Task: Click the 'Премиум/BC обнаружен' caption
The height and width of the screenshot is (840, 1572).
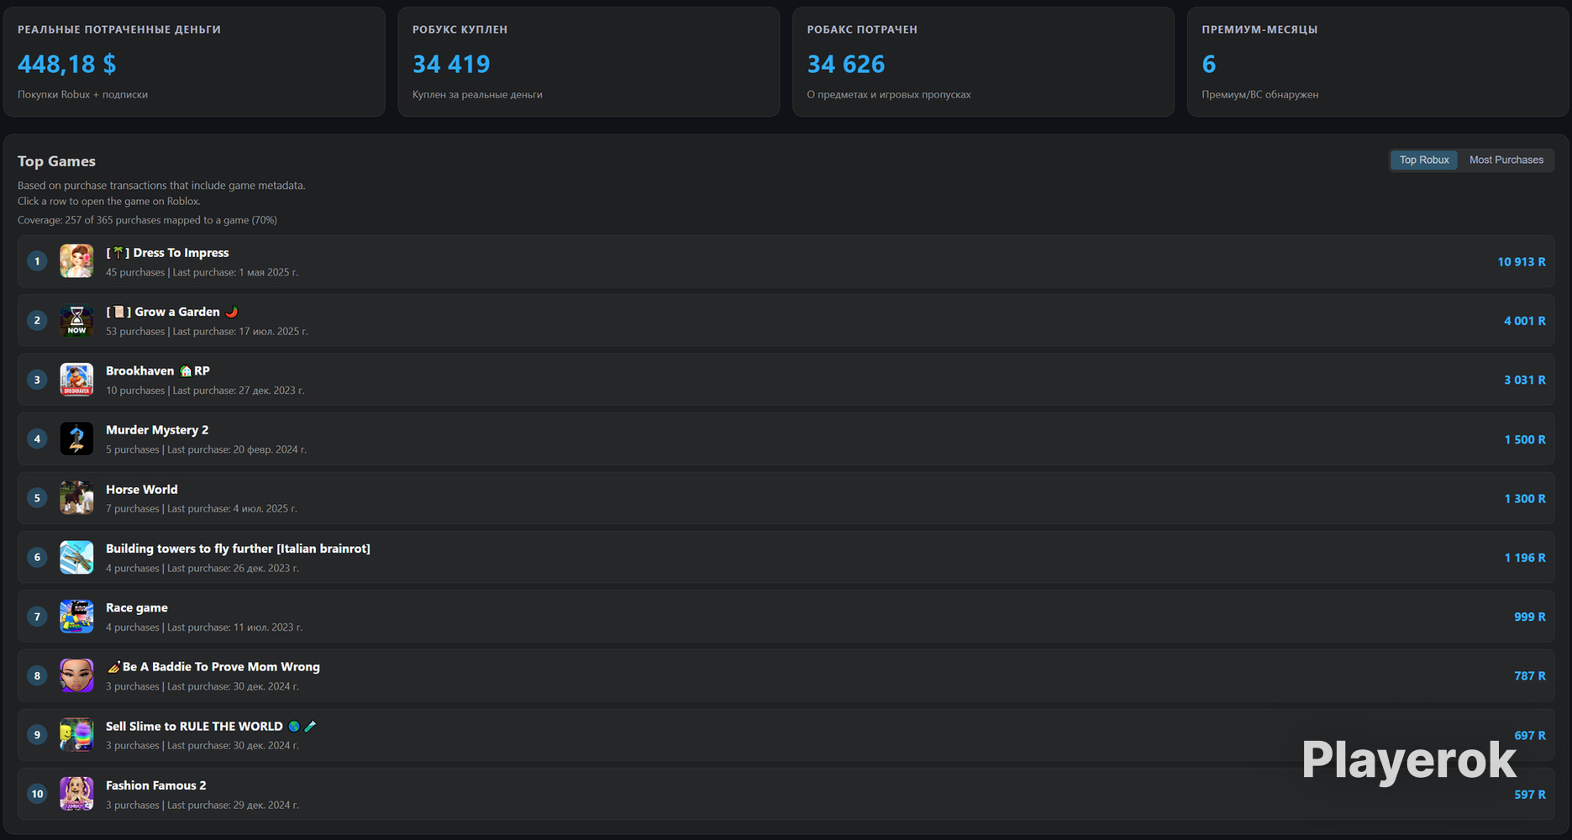Action: pos(1260,95)
